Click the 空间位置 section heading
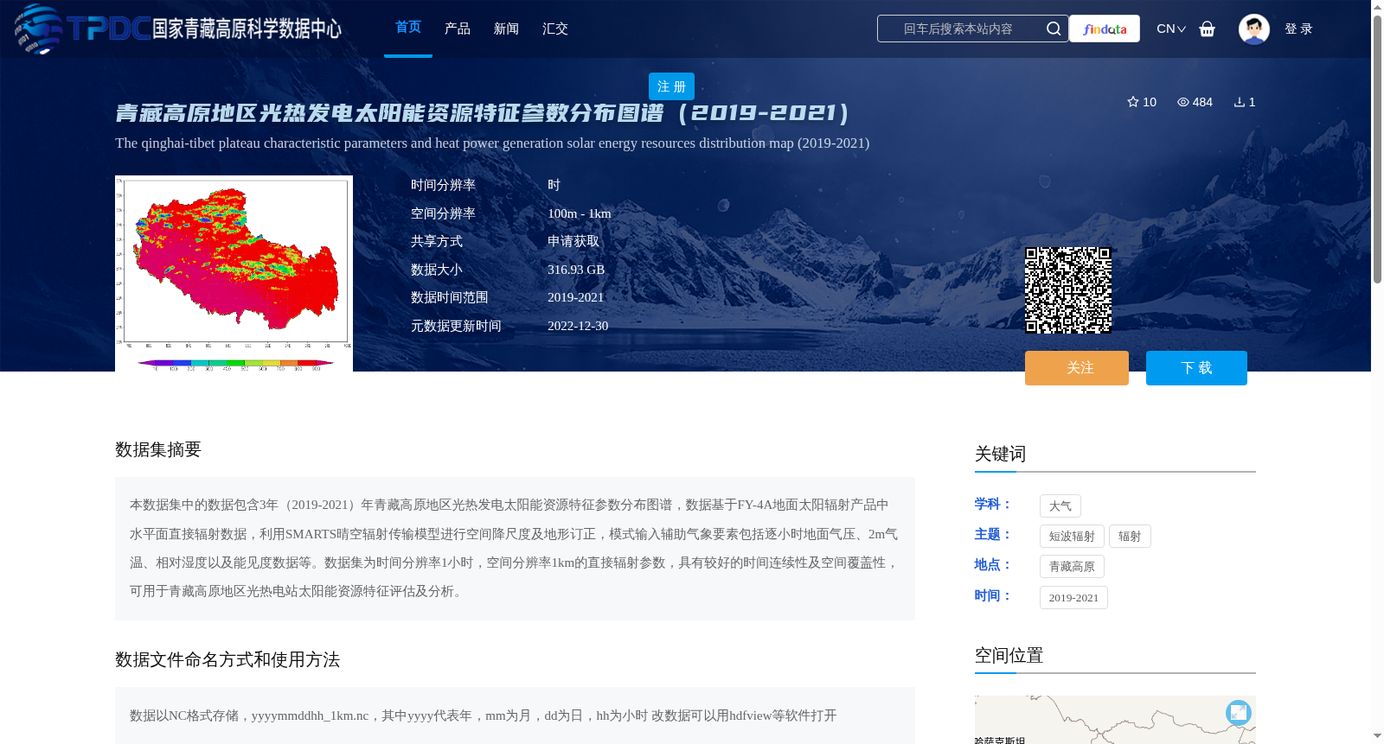The image size is (1384, 744). (x=1009, y=655)
